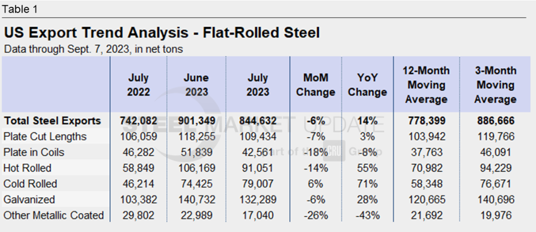Select the 'MoM Change' column header
The height and width of the screenshot is (232, 536).
click(x=316, y=85)
